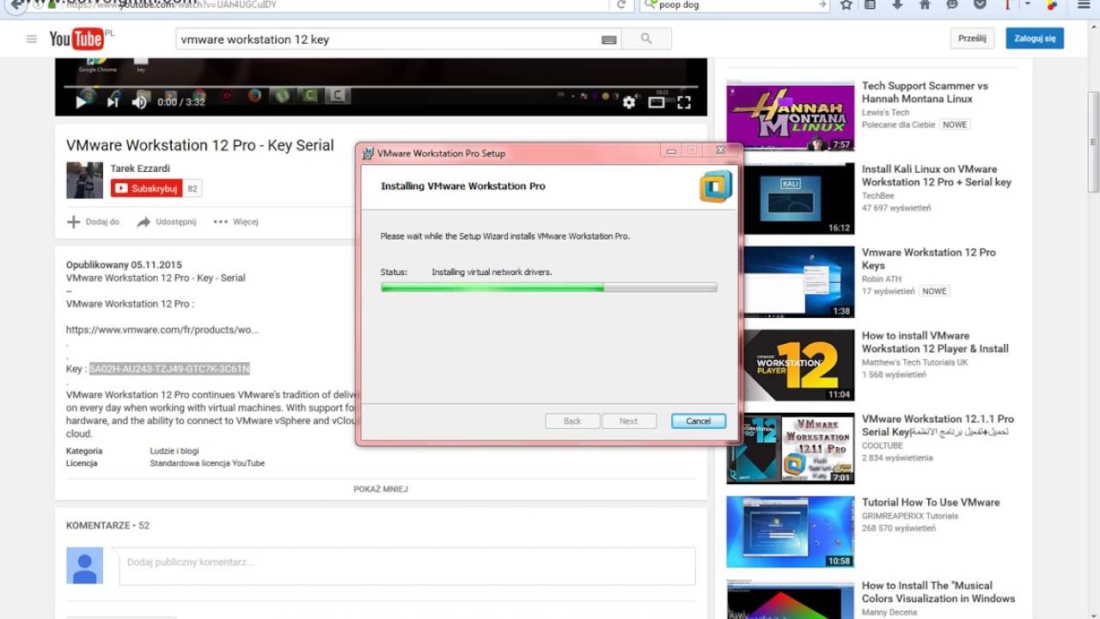Screen dimensions: 1100x619
Task: Open Musical Colors Visualization video title
Action: point(938,591)
